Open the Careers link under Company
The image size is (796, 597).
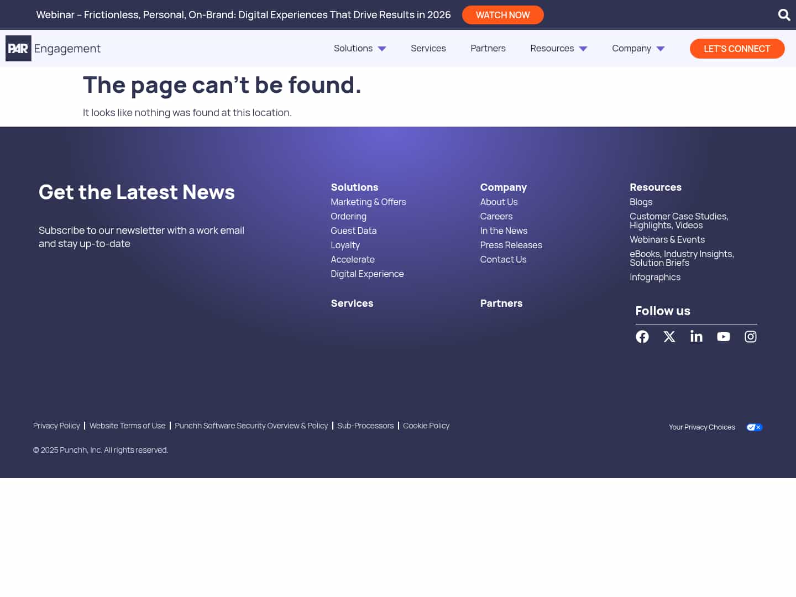coord(496,216)
